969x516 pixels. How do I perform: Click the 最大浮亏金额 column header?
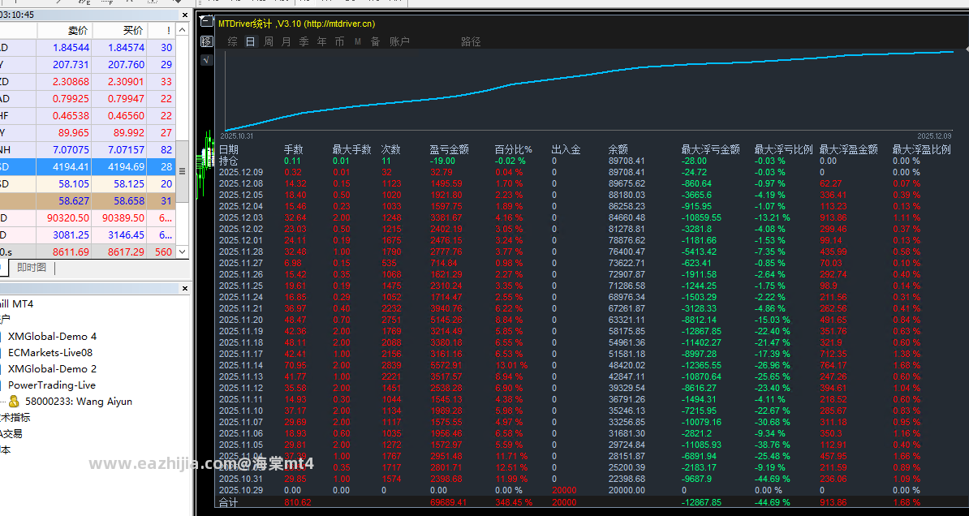click(x=711, y=149)
